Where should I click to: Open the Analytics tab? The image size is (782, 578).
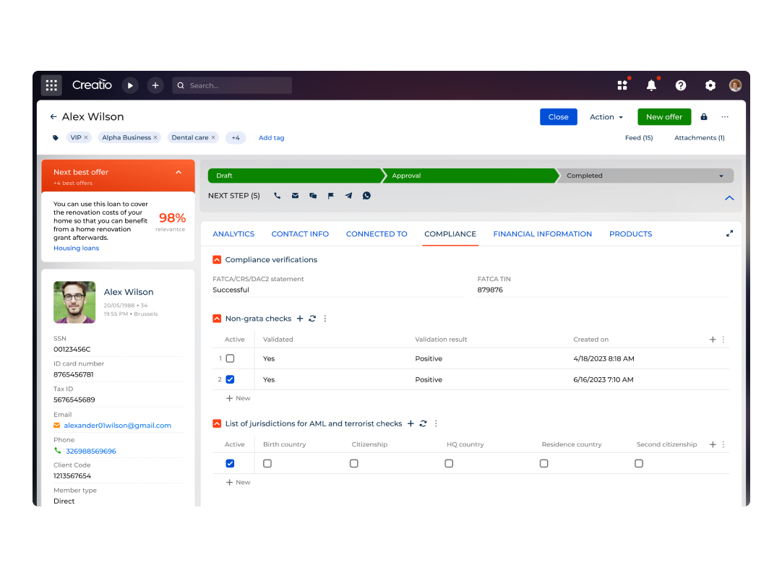[233, 234]
